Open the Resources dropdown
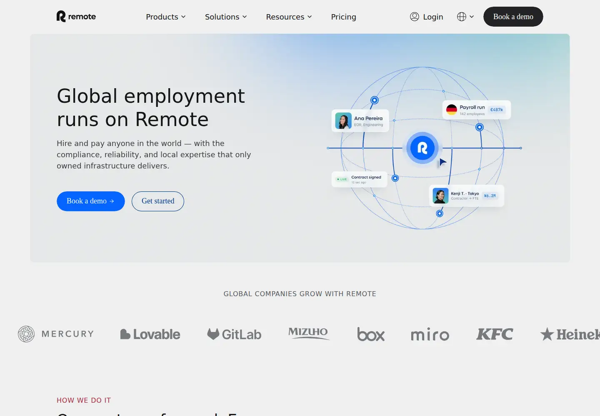 (289, 17)
